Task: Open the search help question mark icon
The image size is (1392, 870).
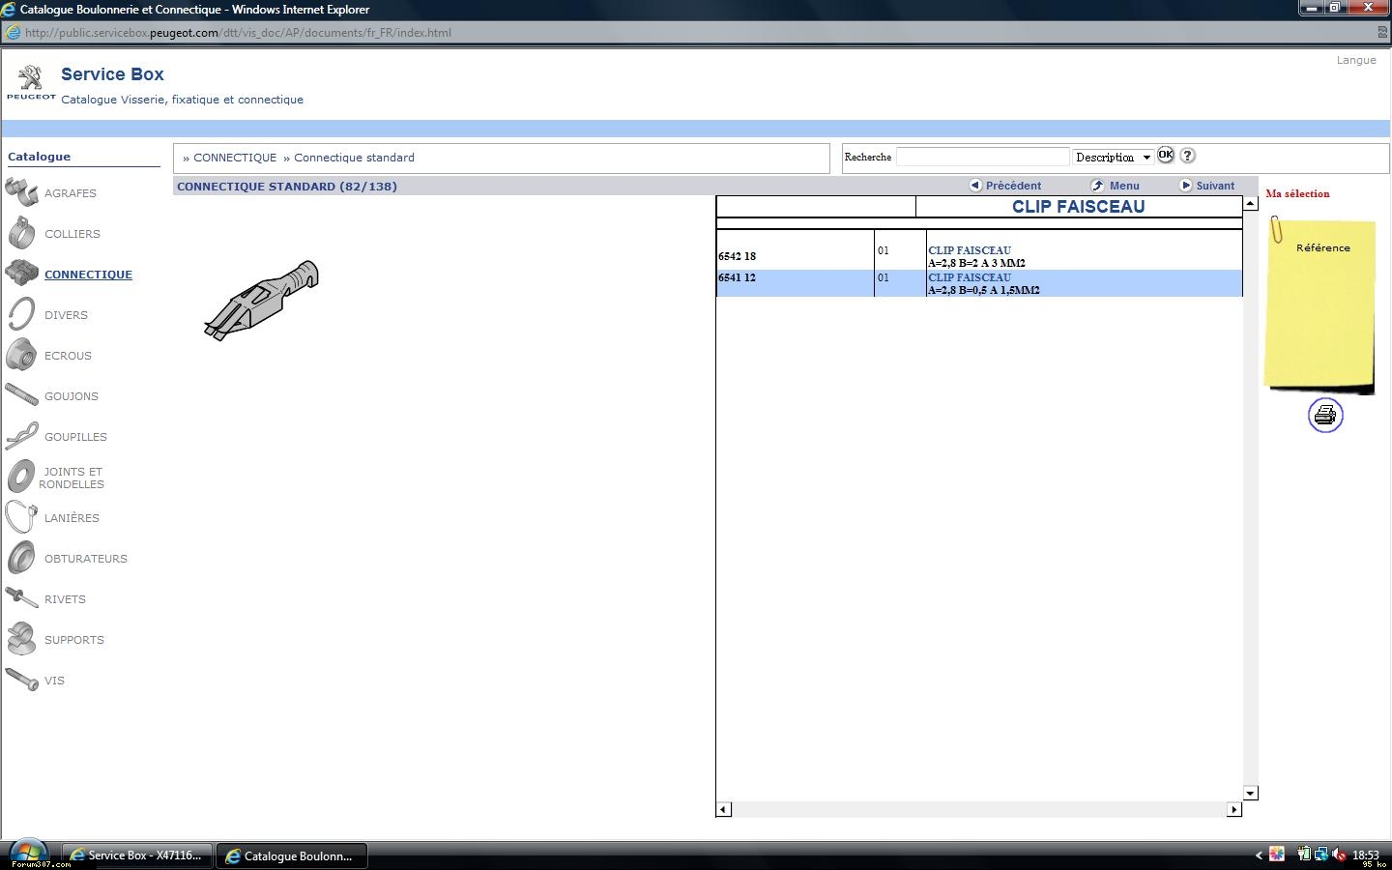Action: pos(1188,156)
